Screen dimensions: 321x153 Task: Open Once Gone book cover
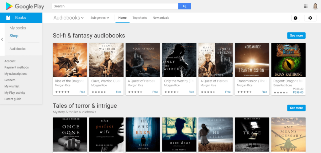tap(70, 135)
